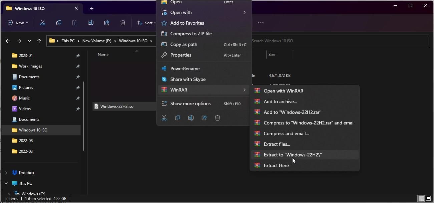Click the Rename icon in the toolbar
Screen dimensions: 434x203
pos(90,23)
